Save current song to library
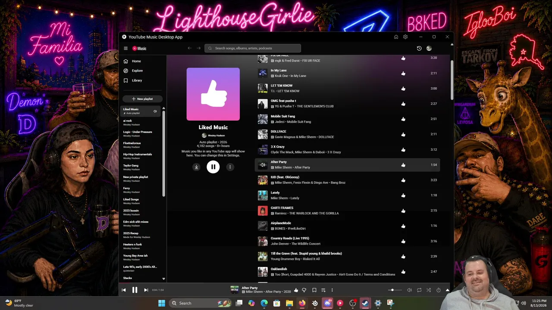 click(x=314, y=290)
